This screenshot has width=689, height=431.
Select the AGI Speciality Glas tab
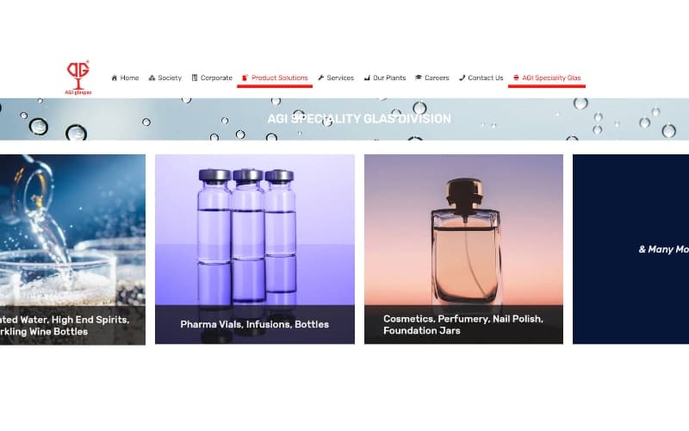547,78
